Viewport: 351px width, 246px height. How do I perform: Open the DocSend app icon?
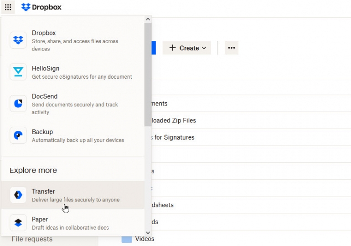coord(18,104)
